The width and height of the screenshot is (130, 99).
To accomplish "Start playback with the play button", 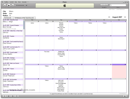I will [9, 5].
